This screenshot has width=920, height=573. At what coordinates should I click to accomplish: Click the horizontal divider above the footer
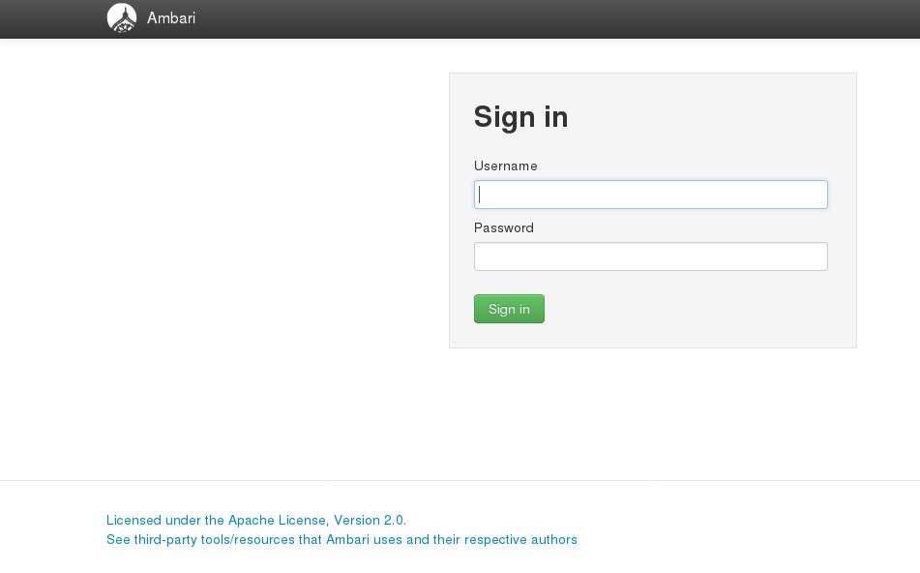click(460, 480)
